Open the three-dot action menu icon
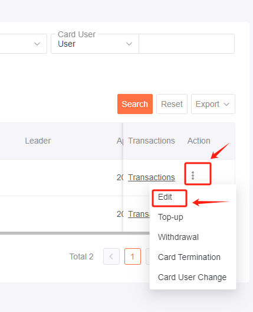 [x=193, y=175]
